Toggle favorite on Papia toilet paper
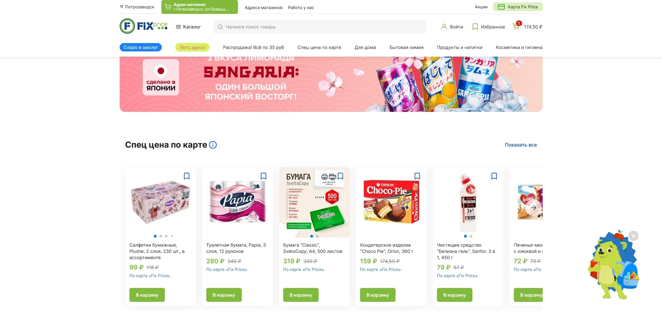Image resolution: width=662 pixels, height=322 pixels. click(264, 176)
